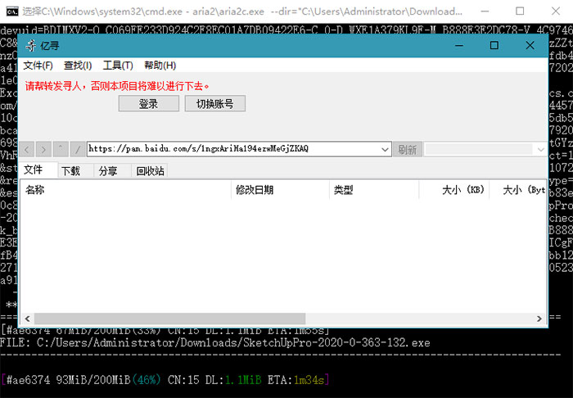
Task: Maximize the 亿寻 window
Action: (494, 45)
